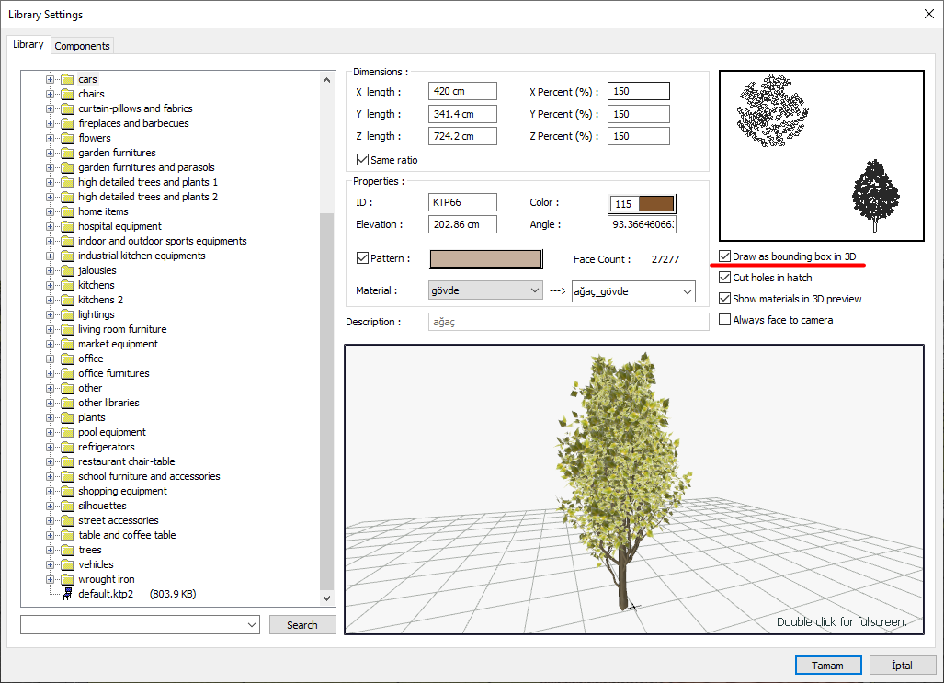
Task: Select the wrought iron folder icon
Action: click(67, 579)
